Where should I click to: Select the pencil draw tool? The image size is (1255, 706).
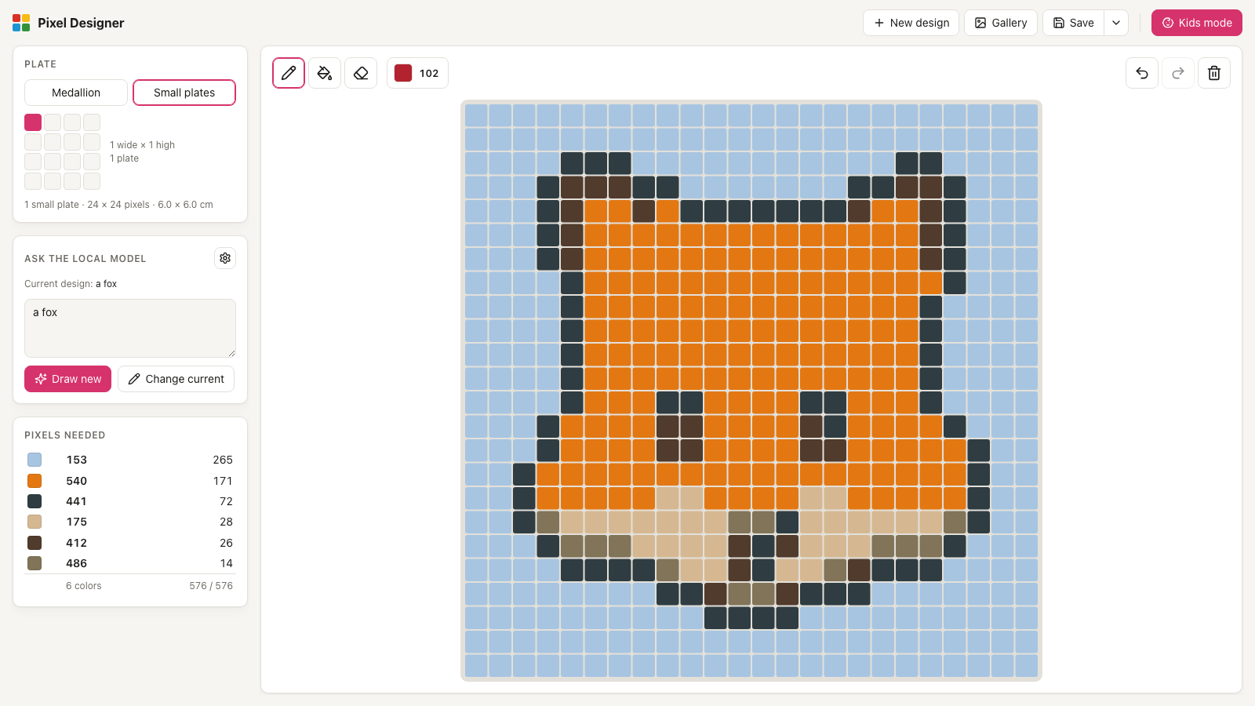coord(289,73)
